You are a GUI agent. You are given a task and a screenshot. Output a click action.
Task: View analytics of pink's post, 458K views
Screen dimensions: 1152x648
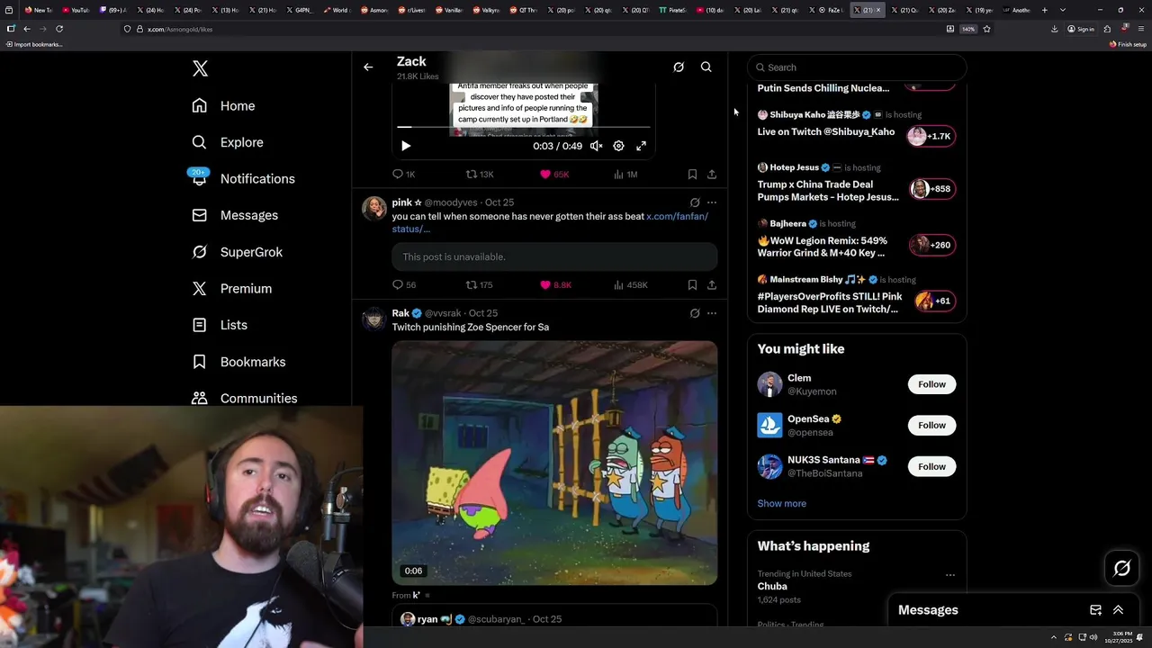coord(630,284)
